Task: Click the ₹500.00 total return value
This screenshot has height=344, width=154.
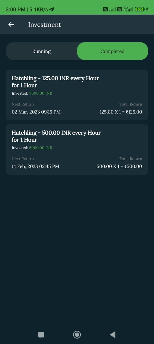Action: (x=133, y=166)
